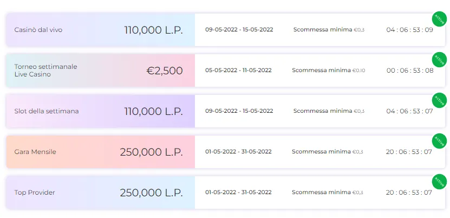Screen dimensions: 450x218
Task: Click Gara Mensile 250,000 L.P. prize
Action: 151,152
